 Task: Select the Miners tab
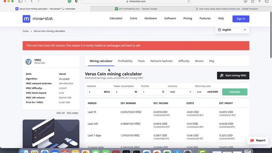pos(199,61)
